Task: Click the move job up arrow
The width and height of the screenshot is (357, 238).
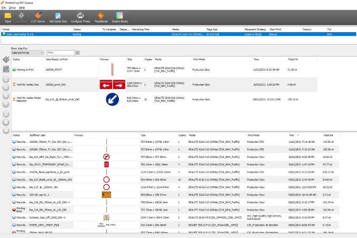Action: tap(6, 87)
